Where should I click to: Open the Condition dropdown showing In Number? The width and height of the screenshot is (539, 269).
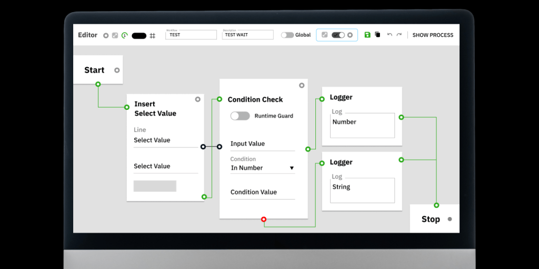(x=262, y=168)
